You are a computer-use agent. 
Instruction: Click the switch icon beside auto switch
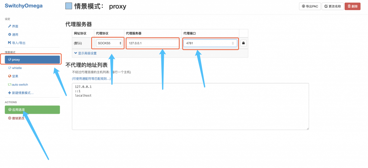(10, 84)
